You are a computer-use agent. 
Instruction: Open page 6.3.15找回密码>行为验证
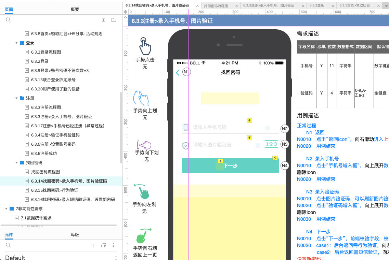tap(54, 190)
